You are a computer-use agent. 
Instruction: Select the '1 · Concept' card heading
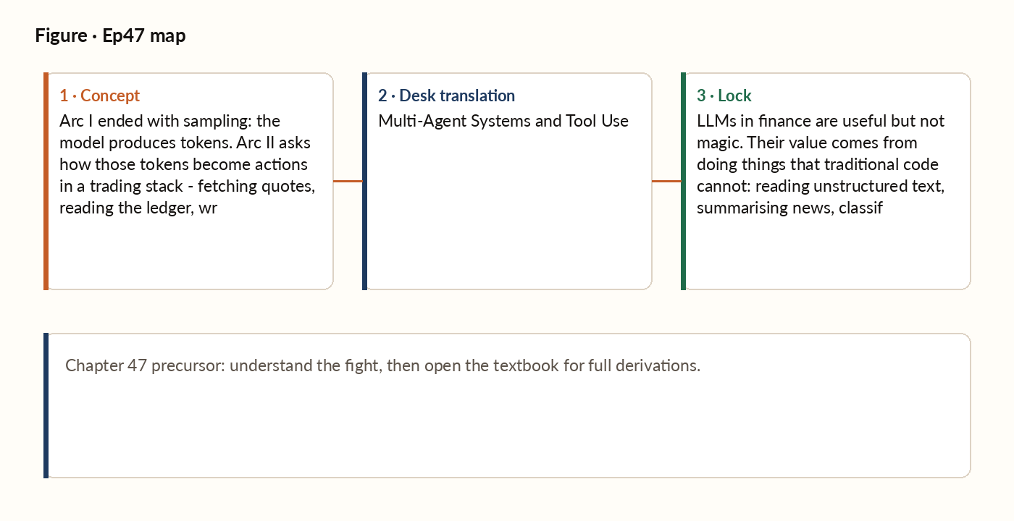tap(100, 96)
